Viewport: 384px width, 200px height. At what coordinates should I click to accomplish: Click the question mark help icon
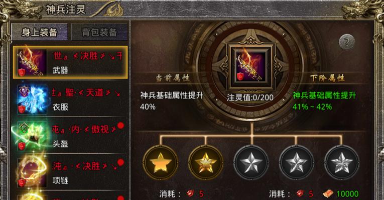[x=347, y=42]
